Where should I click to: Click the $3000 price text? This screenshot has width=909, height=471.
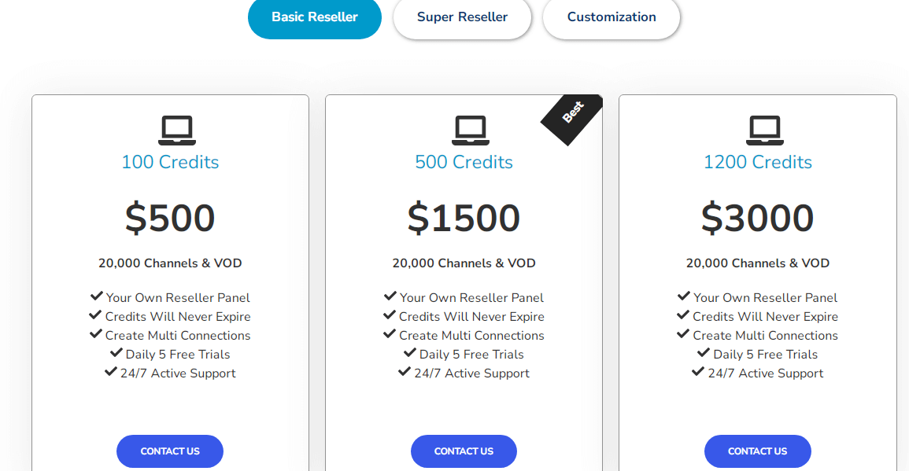[x=757, y=218]
